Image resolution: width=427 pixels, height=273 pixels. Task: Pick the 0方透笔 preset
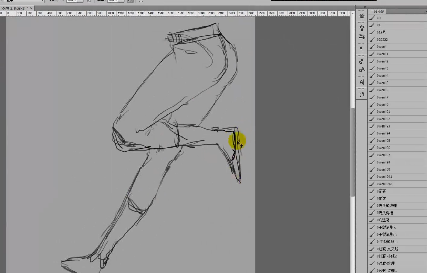[x=397, y=220]
